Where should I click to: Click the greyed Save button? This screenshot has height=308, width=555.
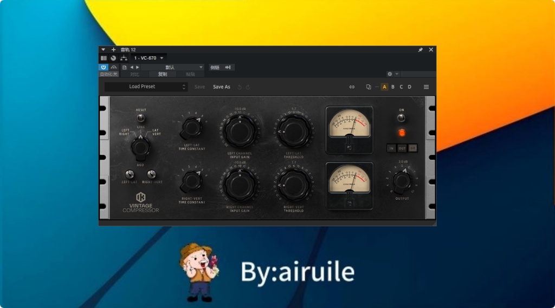(199, 87)
